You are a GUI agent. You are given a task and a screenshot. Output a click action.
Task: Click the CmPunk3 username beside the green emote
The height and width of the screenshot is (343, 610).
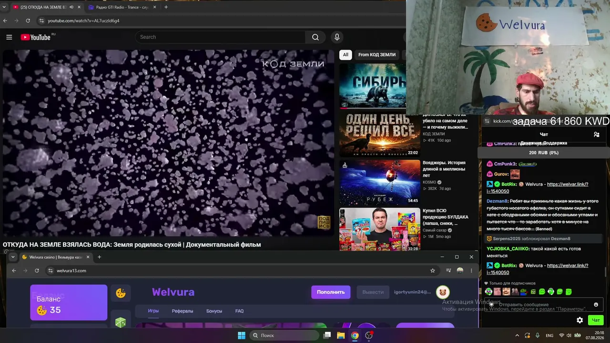(505, 164)
